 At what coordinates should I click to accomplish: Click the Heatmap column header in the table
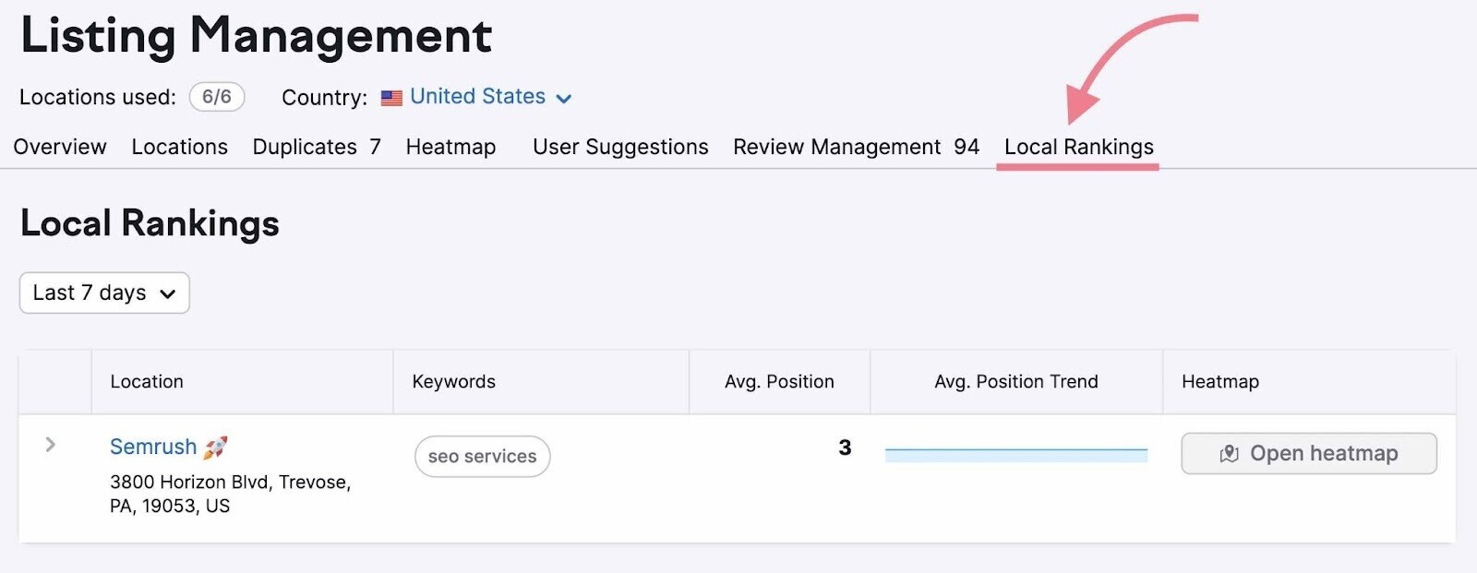pos(1219,381)
